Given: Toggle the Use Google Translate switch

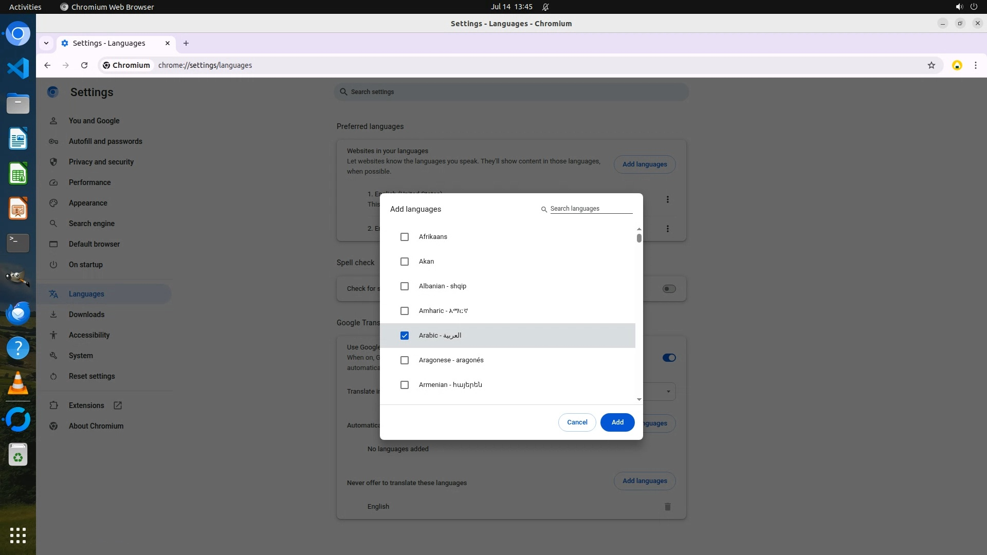Looking at the screenshot, I should [x=669, y=358].
